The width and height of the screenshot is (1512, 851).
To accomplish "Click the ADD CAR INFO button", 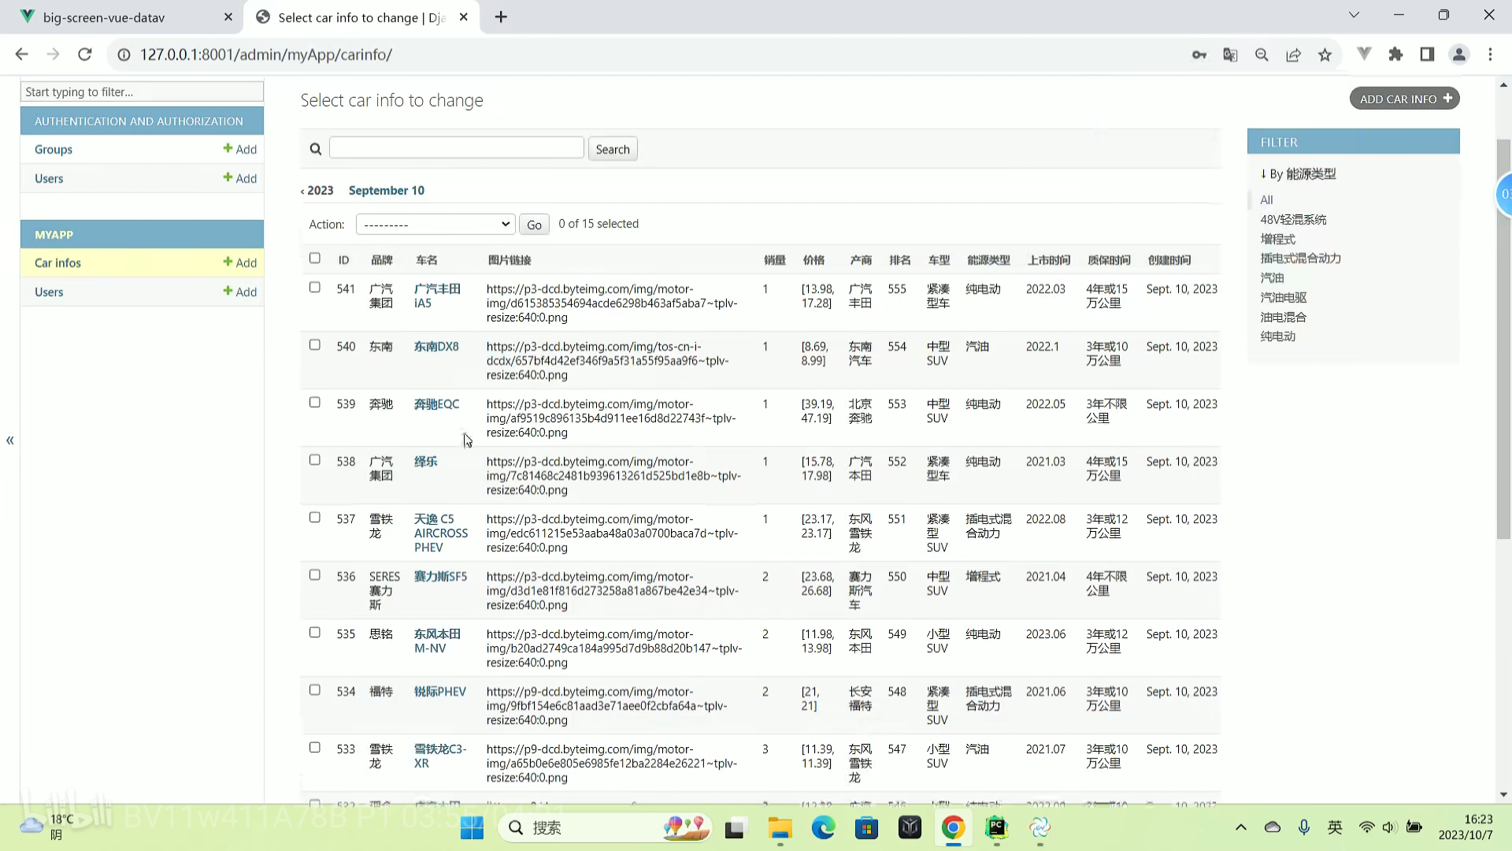I will [x=1404, y=98].
